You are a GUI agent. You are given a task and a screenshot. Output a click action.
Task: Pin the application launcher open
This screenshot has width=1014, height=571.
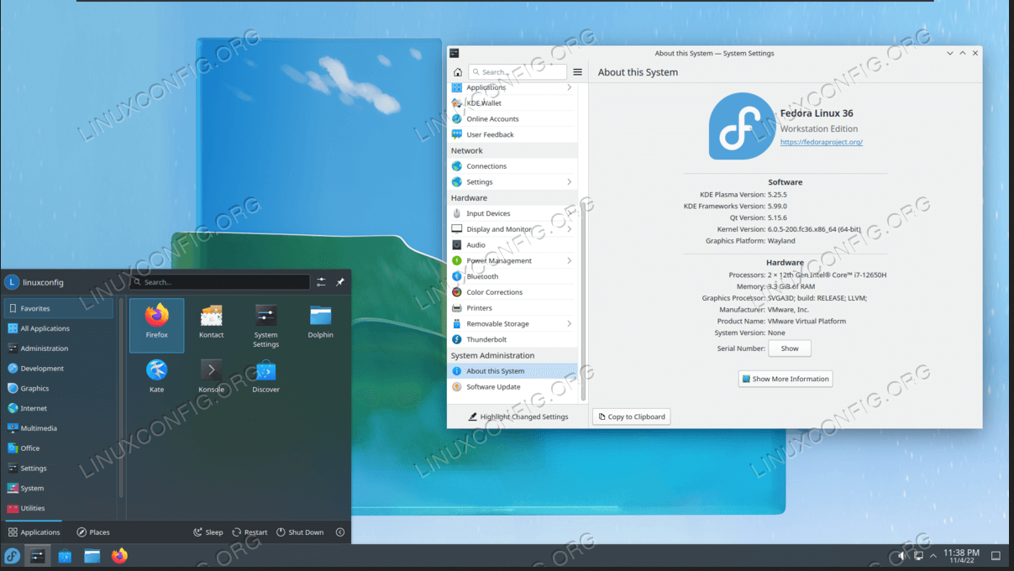tap(340, 282)
